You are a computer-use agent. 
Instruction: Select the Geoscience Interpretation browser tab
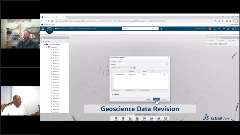point(53,17)
